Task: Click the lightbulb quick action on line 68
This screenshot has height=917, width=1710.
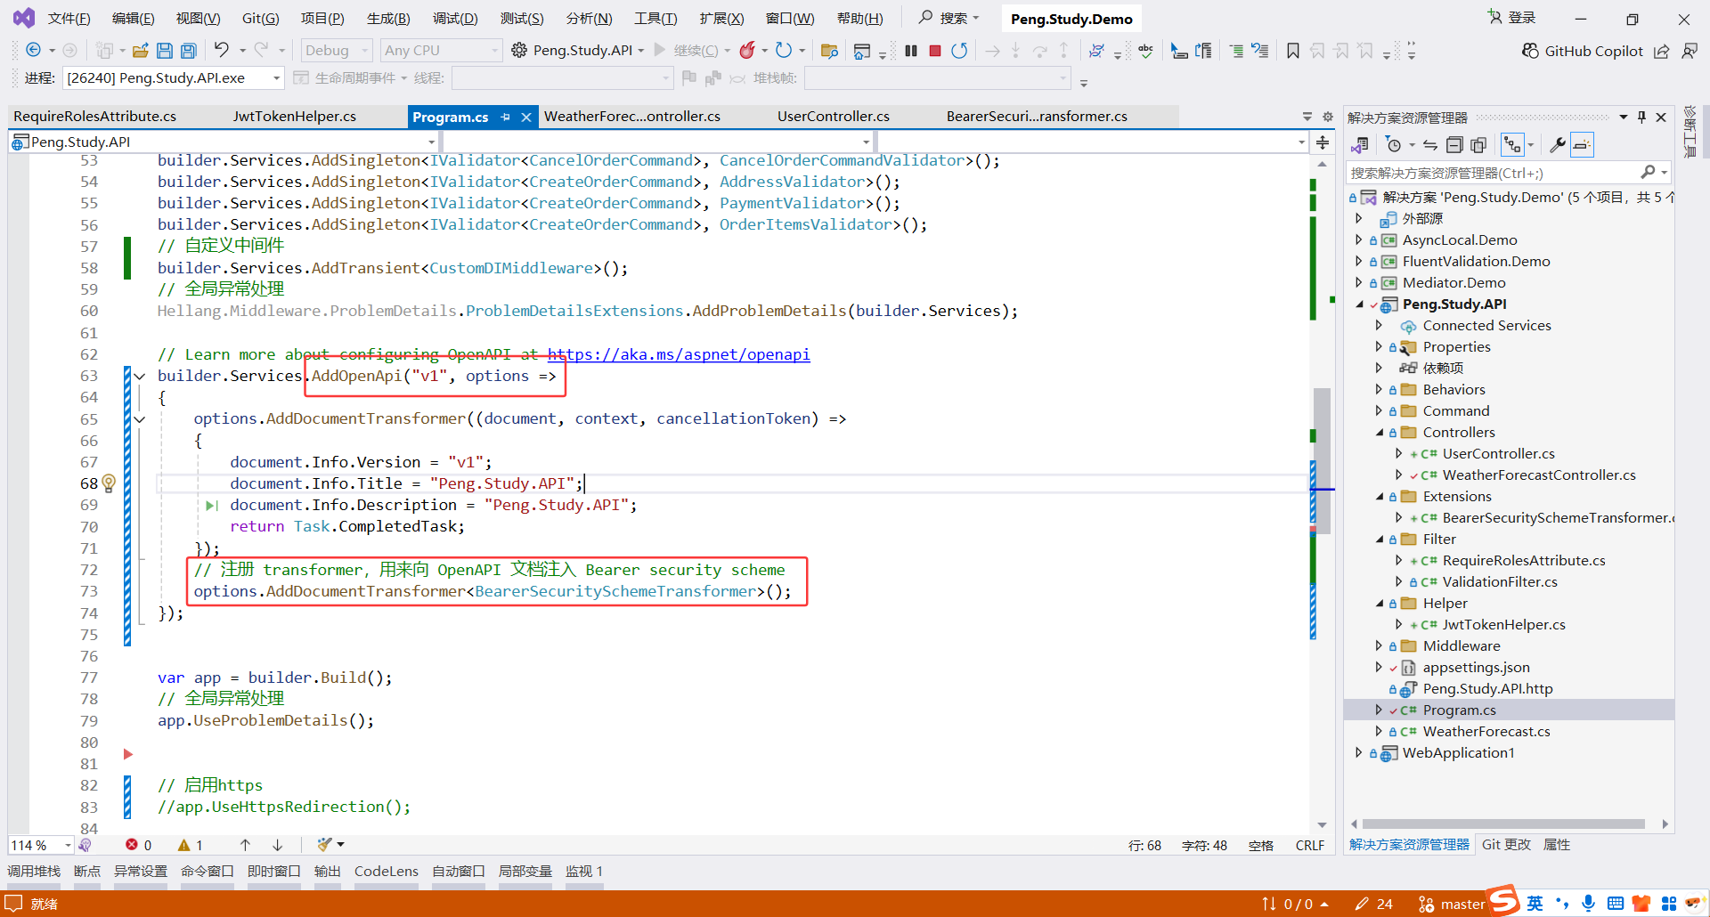Action: (109, 483)
